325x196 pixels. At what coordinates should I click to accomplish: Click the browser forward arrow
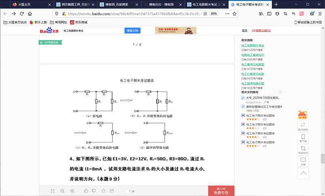[x=14, y=14]
